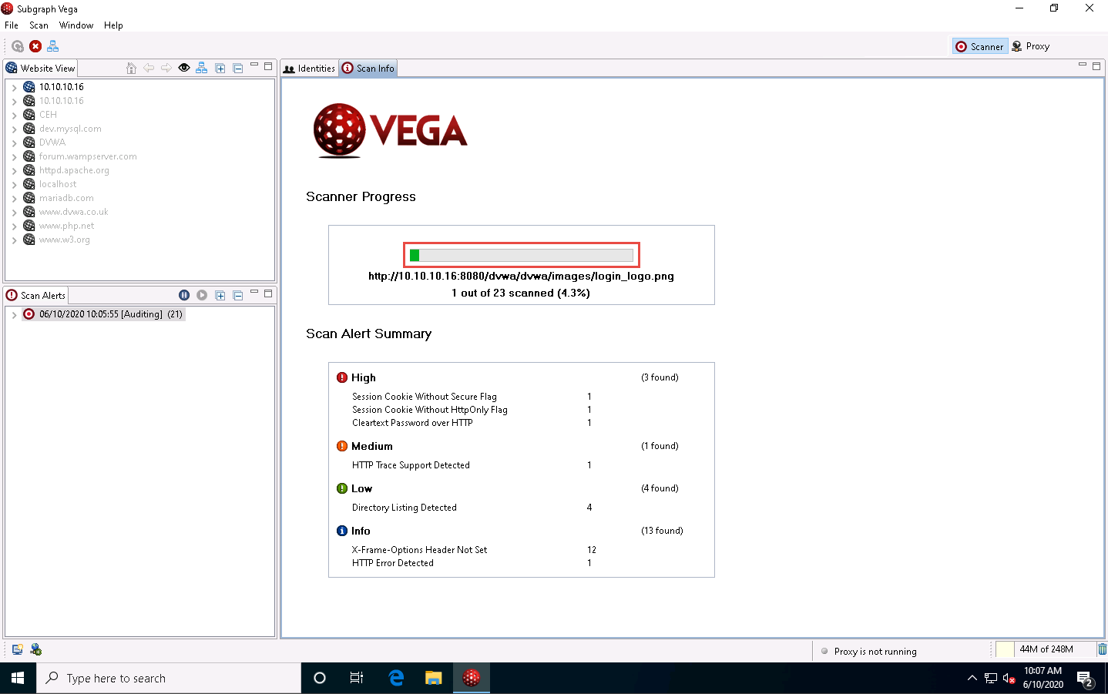Click Cleartext Password over HTTP alert

pos(412,423)
